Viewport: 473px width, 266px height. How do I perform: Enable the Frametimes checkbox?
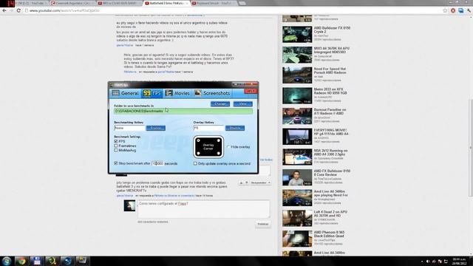pyautogui.click(x=116, y=146)
